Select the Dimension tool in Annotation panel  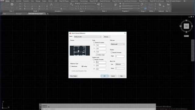(x=57, y=5)
